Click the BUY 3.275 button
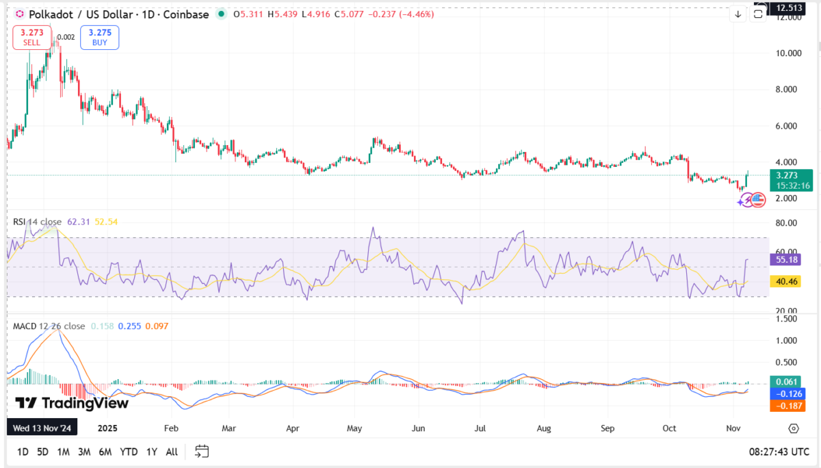Screen dimensions: 821x468 tap(99, 37)
